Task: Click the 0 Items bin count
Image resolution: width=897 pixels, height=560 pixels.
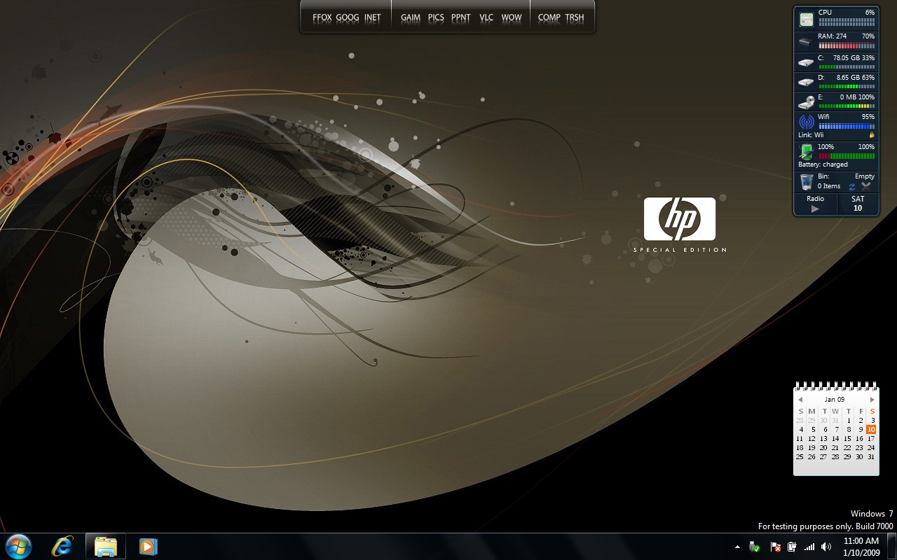Action: [829, 186]
